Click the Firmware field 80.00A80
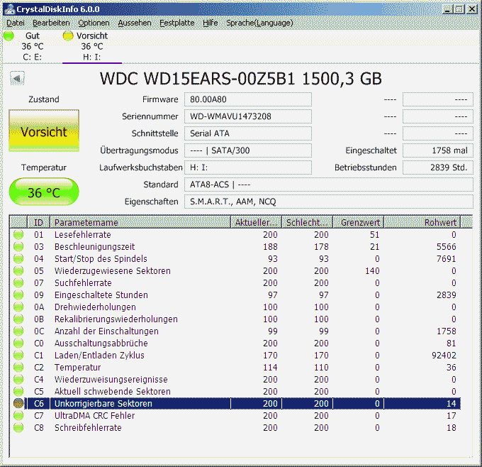482x467 pixels. coord(248,99)
